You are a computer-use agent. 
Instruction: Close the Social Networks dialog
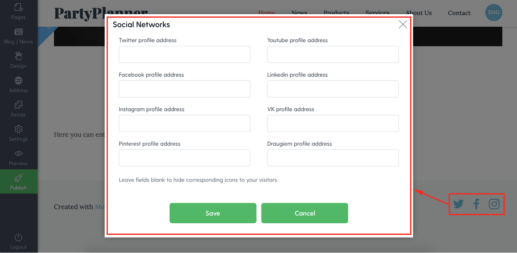click(x=403, y=25)
